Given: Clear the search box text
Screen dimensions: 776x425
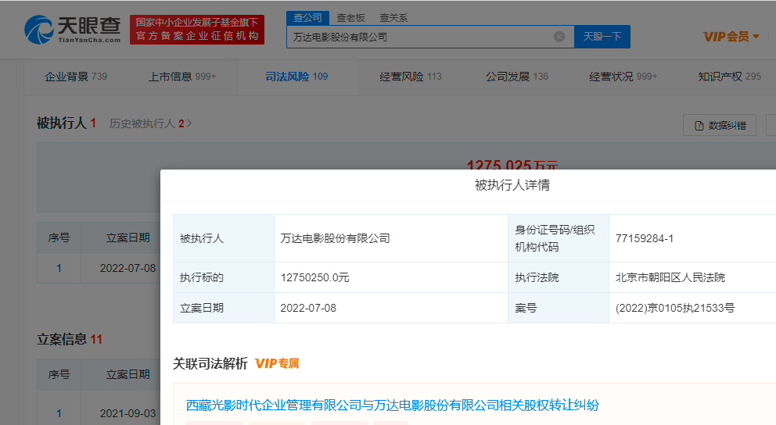Looking at the screenshot, I should pos(559,37).
